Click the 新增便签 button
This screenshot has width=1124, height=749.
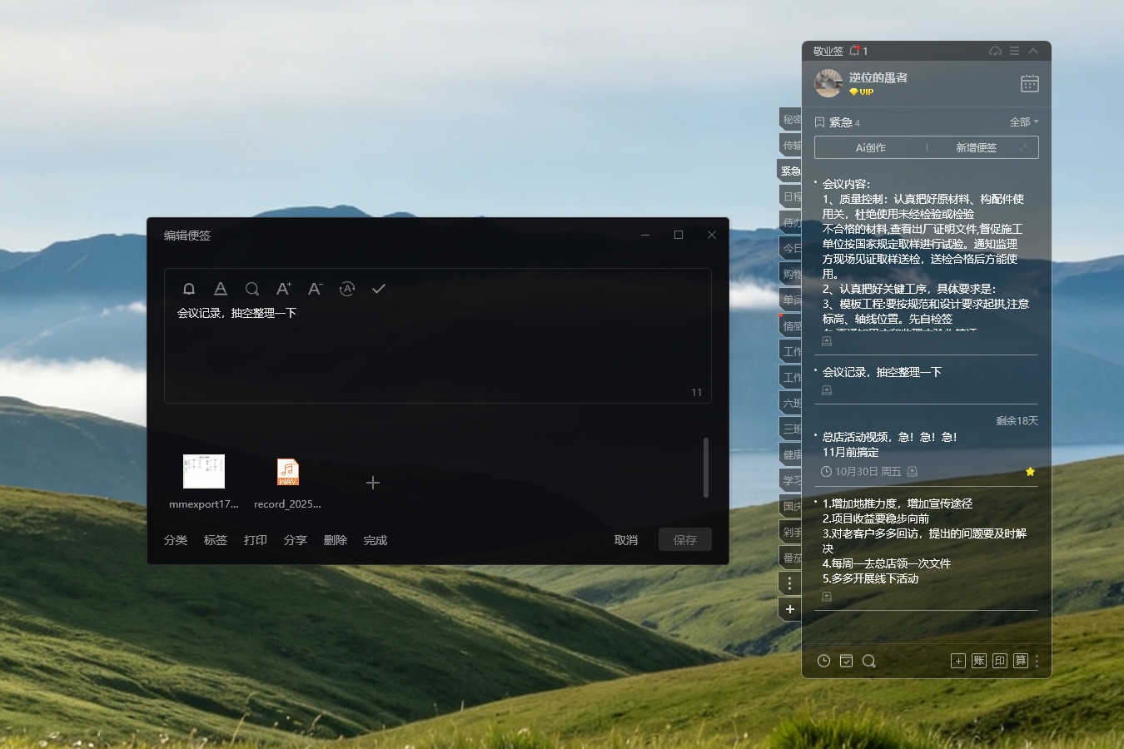point(982,147)
